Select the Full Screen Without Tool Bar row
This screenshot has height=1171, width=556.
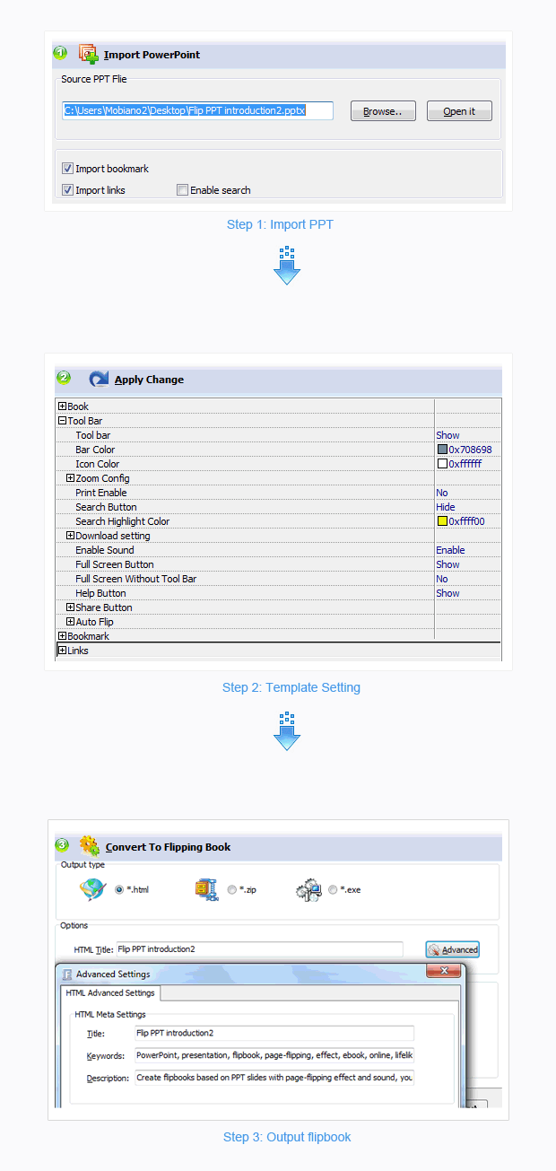136,579
